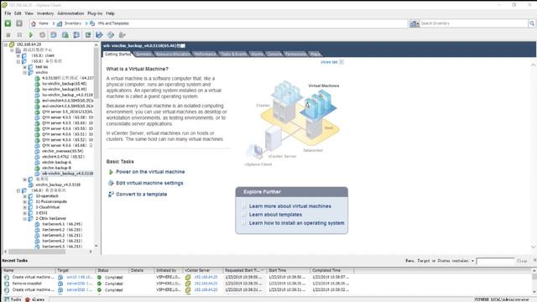The width and height of the screenshot is (537, 302).
Task: Click the VMs and Templates breadcrumb icon
Action: [x=92, y=23]
